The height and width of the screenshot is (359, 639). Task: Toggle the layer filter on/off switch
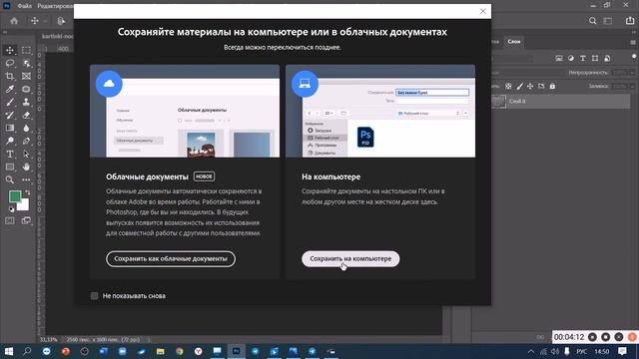(634, 57)
